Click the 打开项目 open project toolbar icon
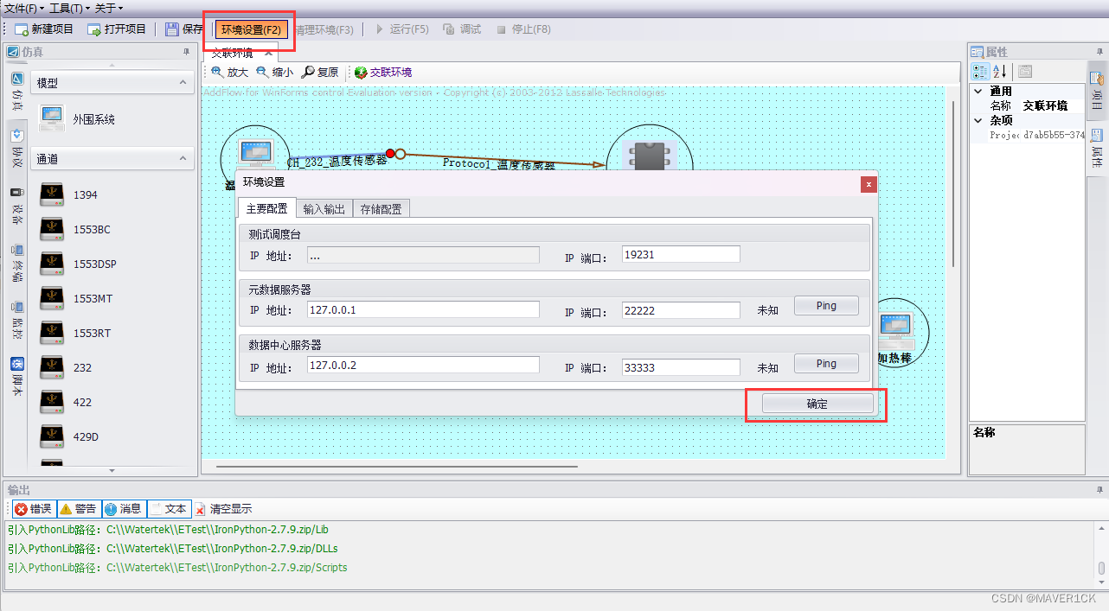Viewport: 1109px width, 611px height. click(x=94, y=29)
